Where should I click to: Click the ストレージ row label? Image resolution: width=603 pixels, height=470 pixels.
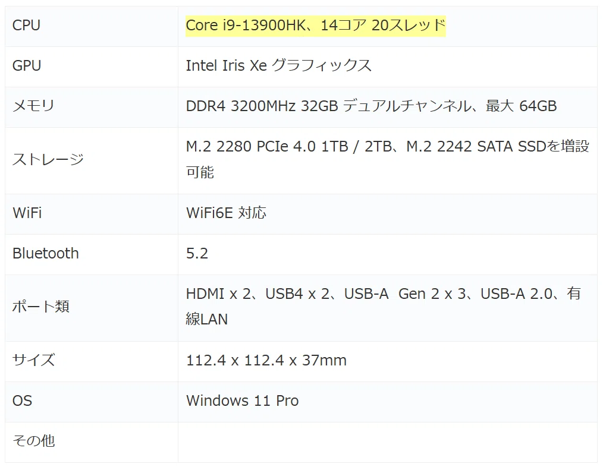click(48, 159)
